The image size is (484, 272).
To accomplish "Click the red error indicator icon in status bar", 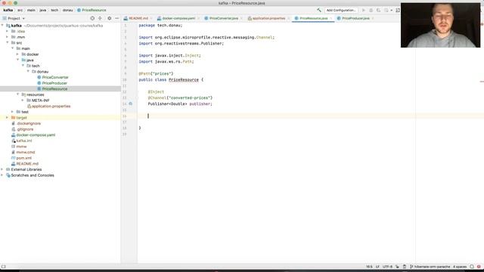I will 479,267.
